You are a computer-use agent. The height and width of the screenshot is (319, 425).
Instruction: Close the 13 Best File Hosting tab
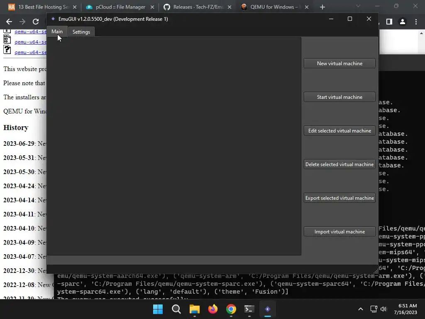[75, 7]
